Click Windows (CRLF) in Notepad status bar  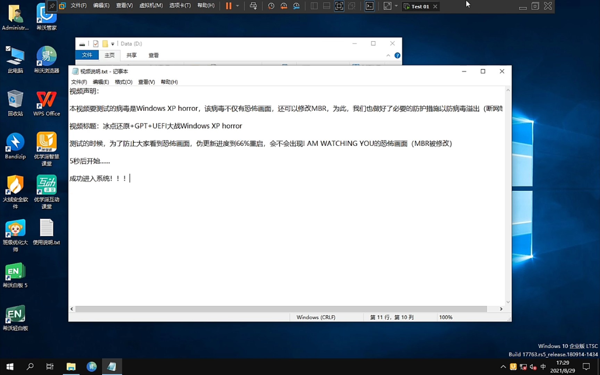(x=316, y=317)
